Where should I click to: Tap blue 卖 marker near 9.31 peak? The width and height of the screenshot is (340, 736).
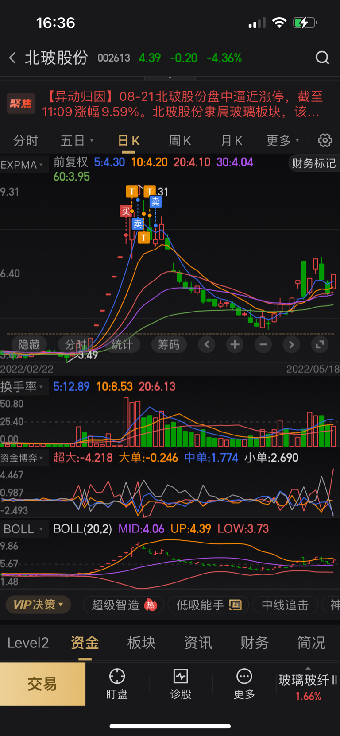pyautogui.click(x=155, y=202)
